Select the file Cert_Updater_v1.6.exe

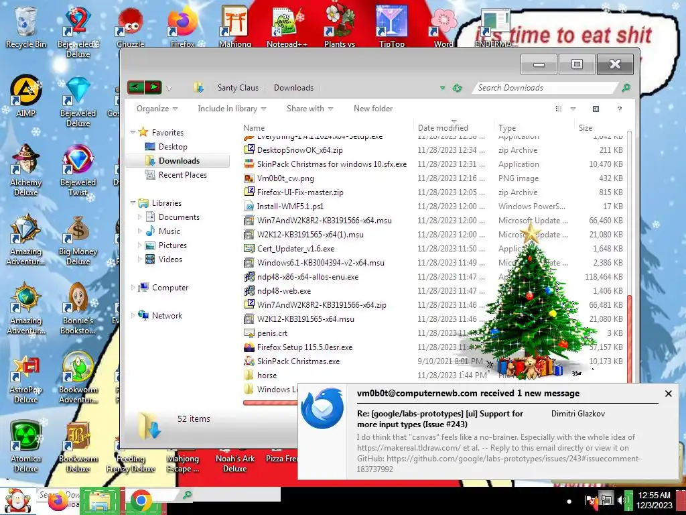click(295, 249)
